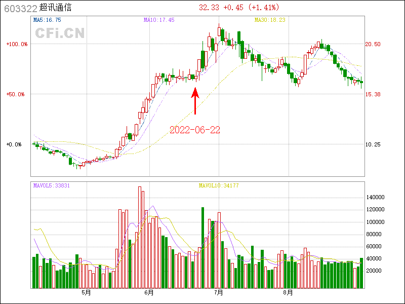The height and width of the screenshot is (304, 405).
Task: Select the MAVOL10:34177 volume label
Action: click(219, 185)
